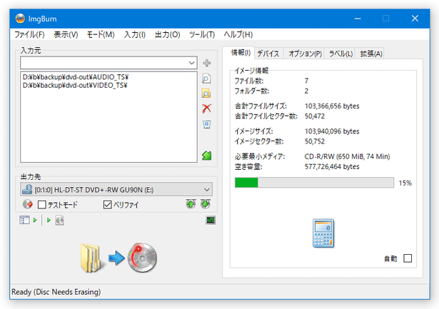Click the 15% capacity progress bar

pos(314,183)
